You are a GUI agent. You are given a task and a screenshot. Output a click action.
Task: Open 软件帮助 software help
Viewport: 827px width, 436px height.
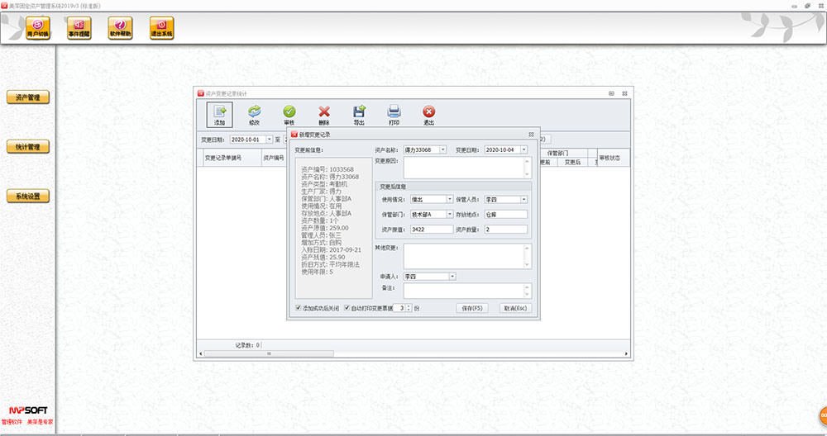tap(120, 28)
